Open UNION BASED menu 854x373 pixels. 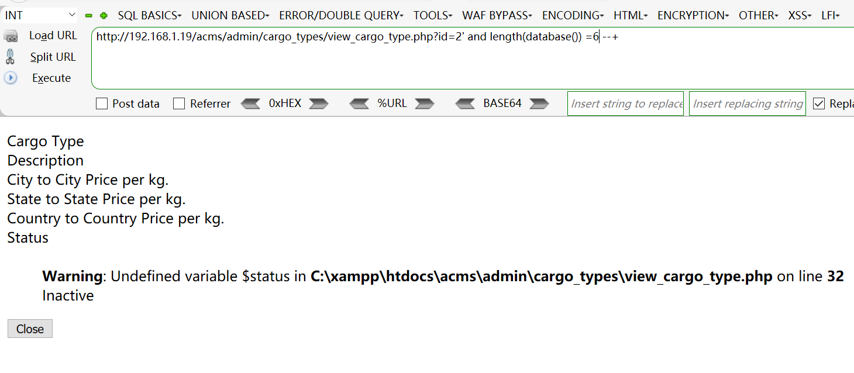230,15
